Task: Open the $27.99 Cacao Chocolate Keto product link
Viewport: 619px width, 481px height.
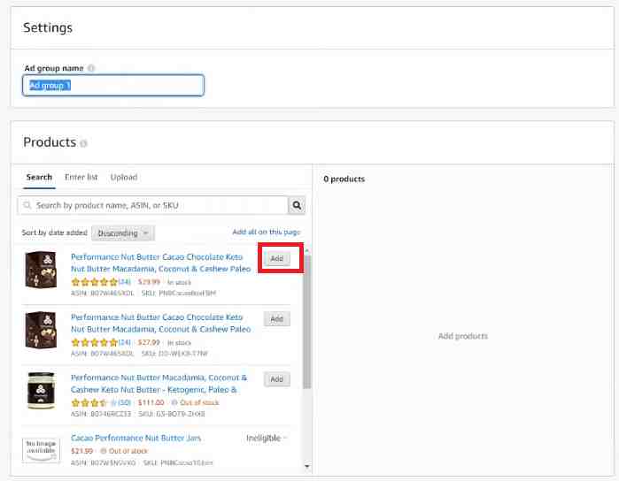Action: (160, 324)
